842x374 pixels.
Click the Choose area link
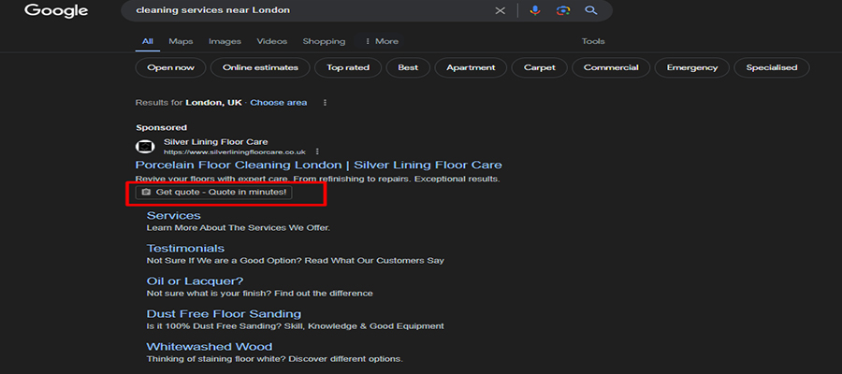click(278, 103)
